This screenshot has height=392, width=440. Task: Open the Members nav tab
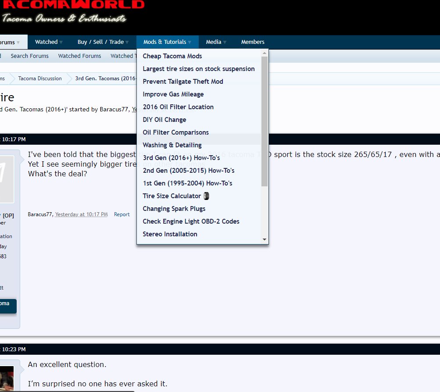coord(253,42)
